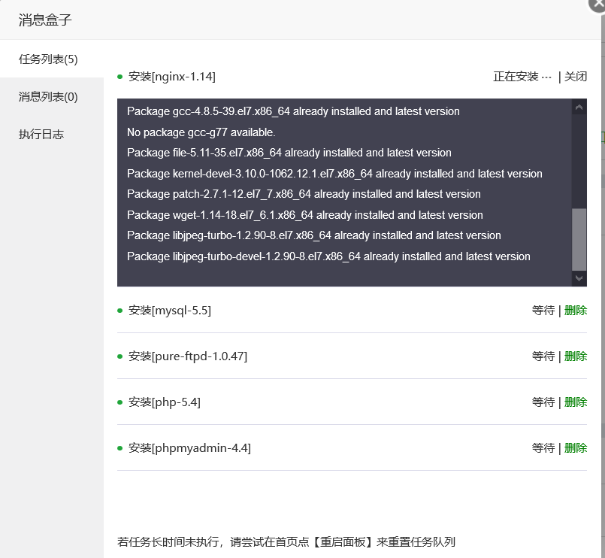
Task: Select the 安装[nginx-1.14] task title
Action: 172,77
